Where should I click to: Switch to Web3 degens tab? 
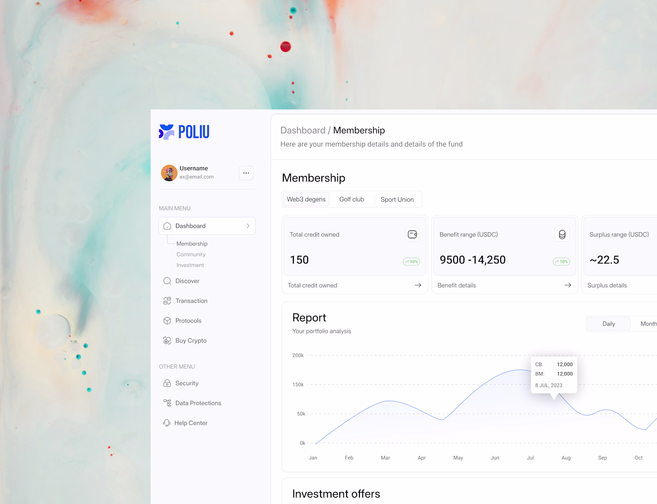click(306, 199)
